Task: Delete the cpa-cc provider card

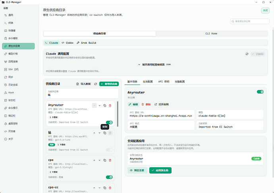Action: [110, 188]
